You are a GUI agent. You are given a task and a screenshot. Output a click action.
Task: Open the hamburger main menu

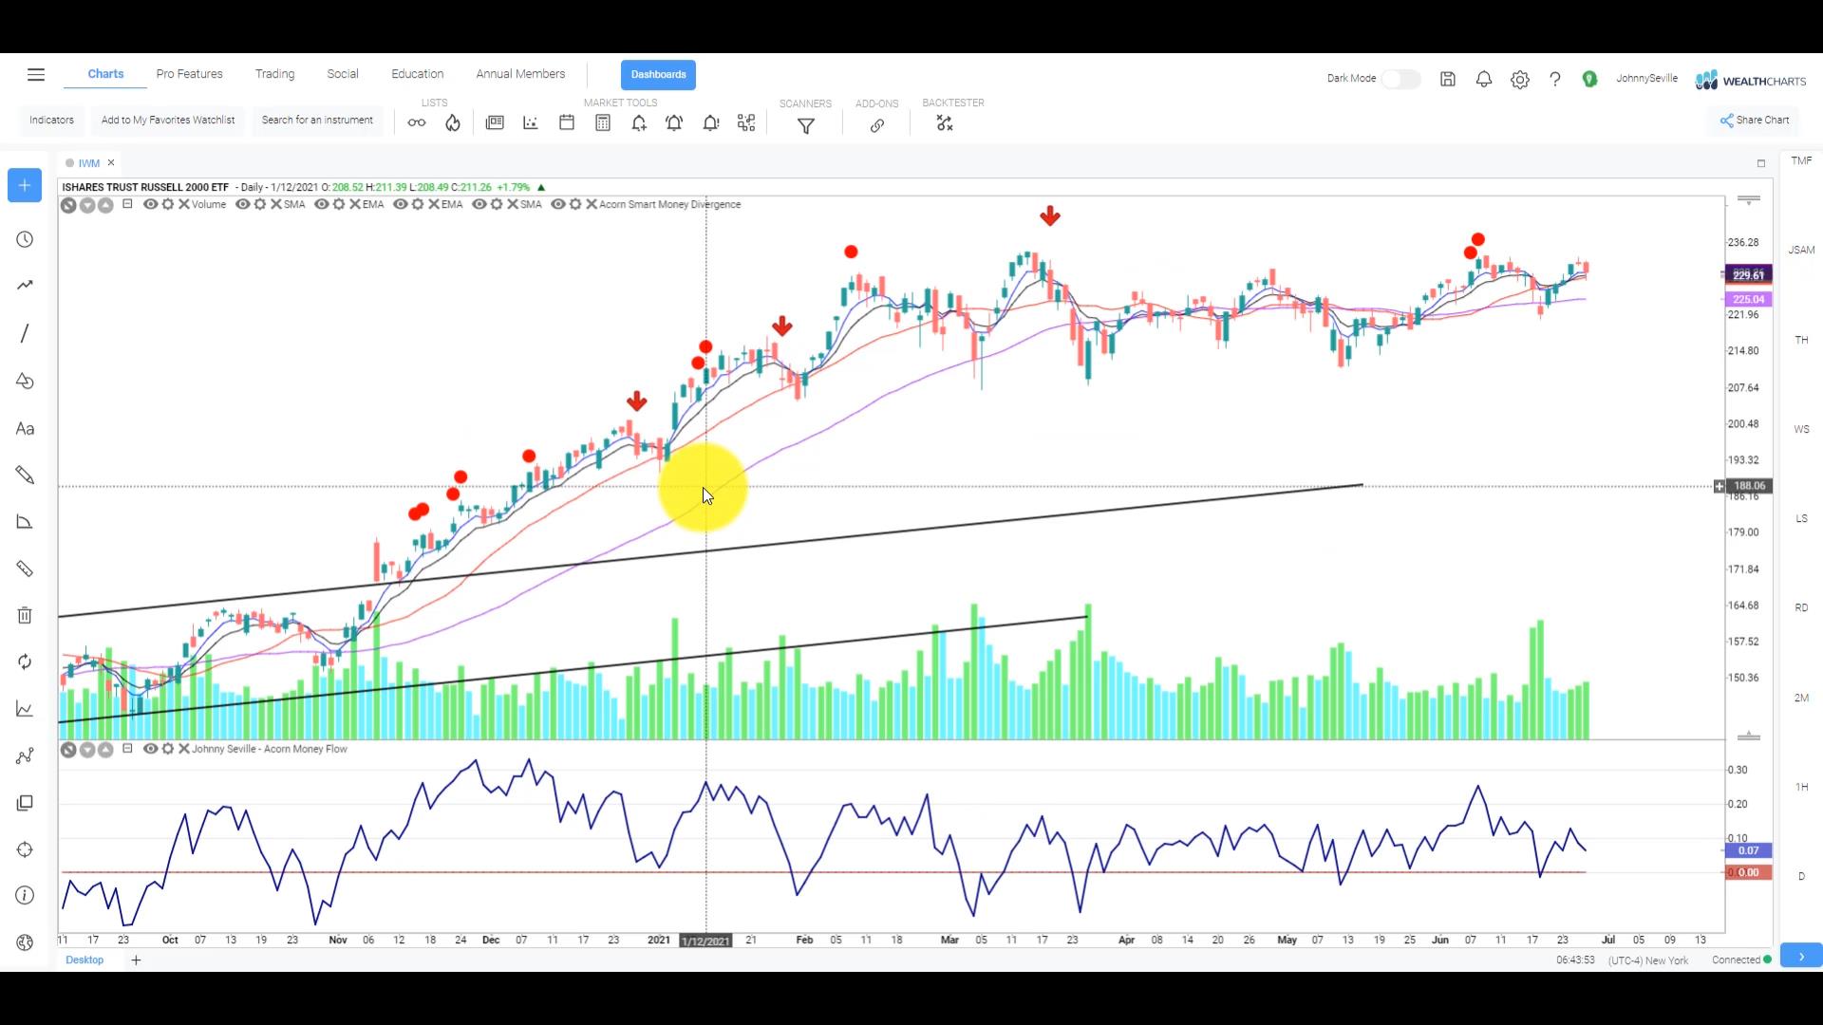coord(36,75)
